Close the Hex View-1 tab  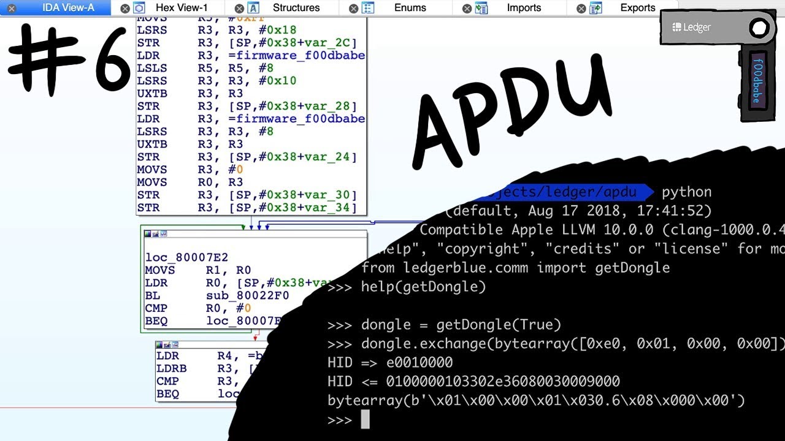pos(124,9)
